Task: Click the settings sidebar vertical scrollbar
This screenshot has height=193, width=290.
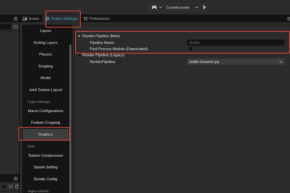Action: (x=70, y=118)
